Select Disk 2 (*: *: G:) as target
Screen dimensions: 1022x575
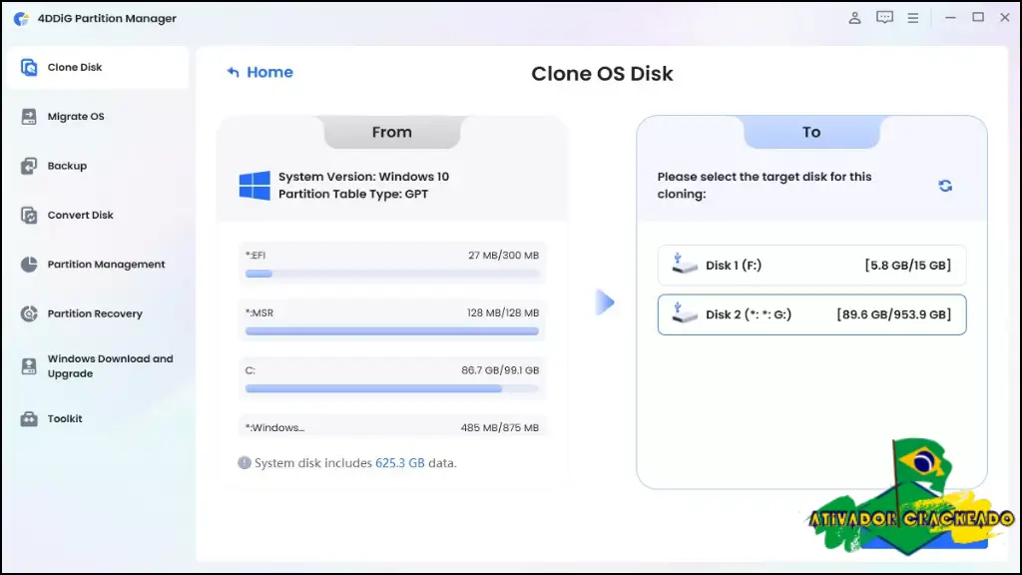pos(811,314)
